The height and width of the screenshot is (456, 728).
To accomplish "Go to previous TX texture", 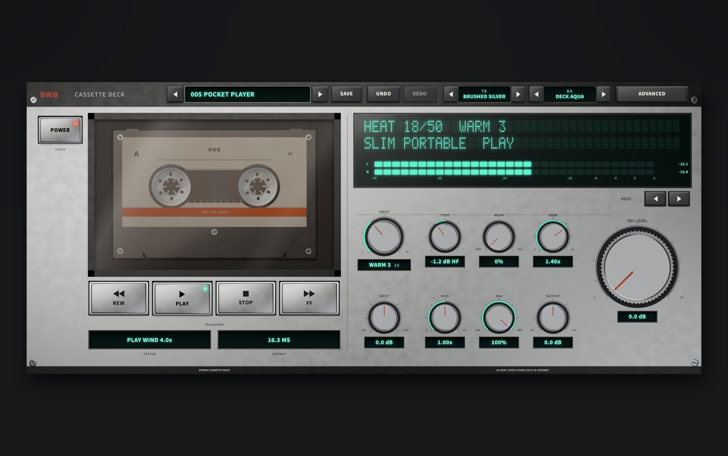I will (x=451, y=95).
